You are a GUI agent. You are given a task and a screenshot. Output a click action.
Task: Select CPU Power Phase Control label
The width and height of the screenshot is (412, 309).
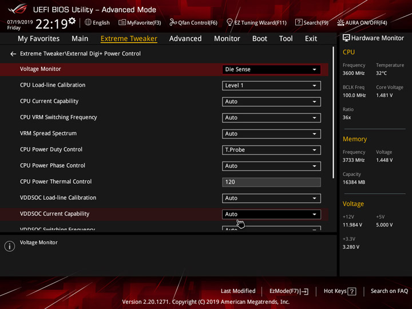(53, 165)
